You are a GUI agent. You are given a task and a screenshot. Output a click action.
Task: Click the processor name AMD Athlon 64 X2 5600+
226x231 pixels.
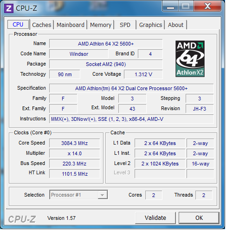[106, 44]
